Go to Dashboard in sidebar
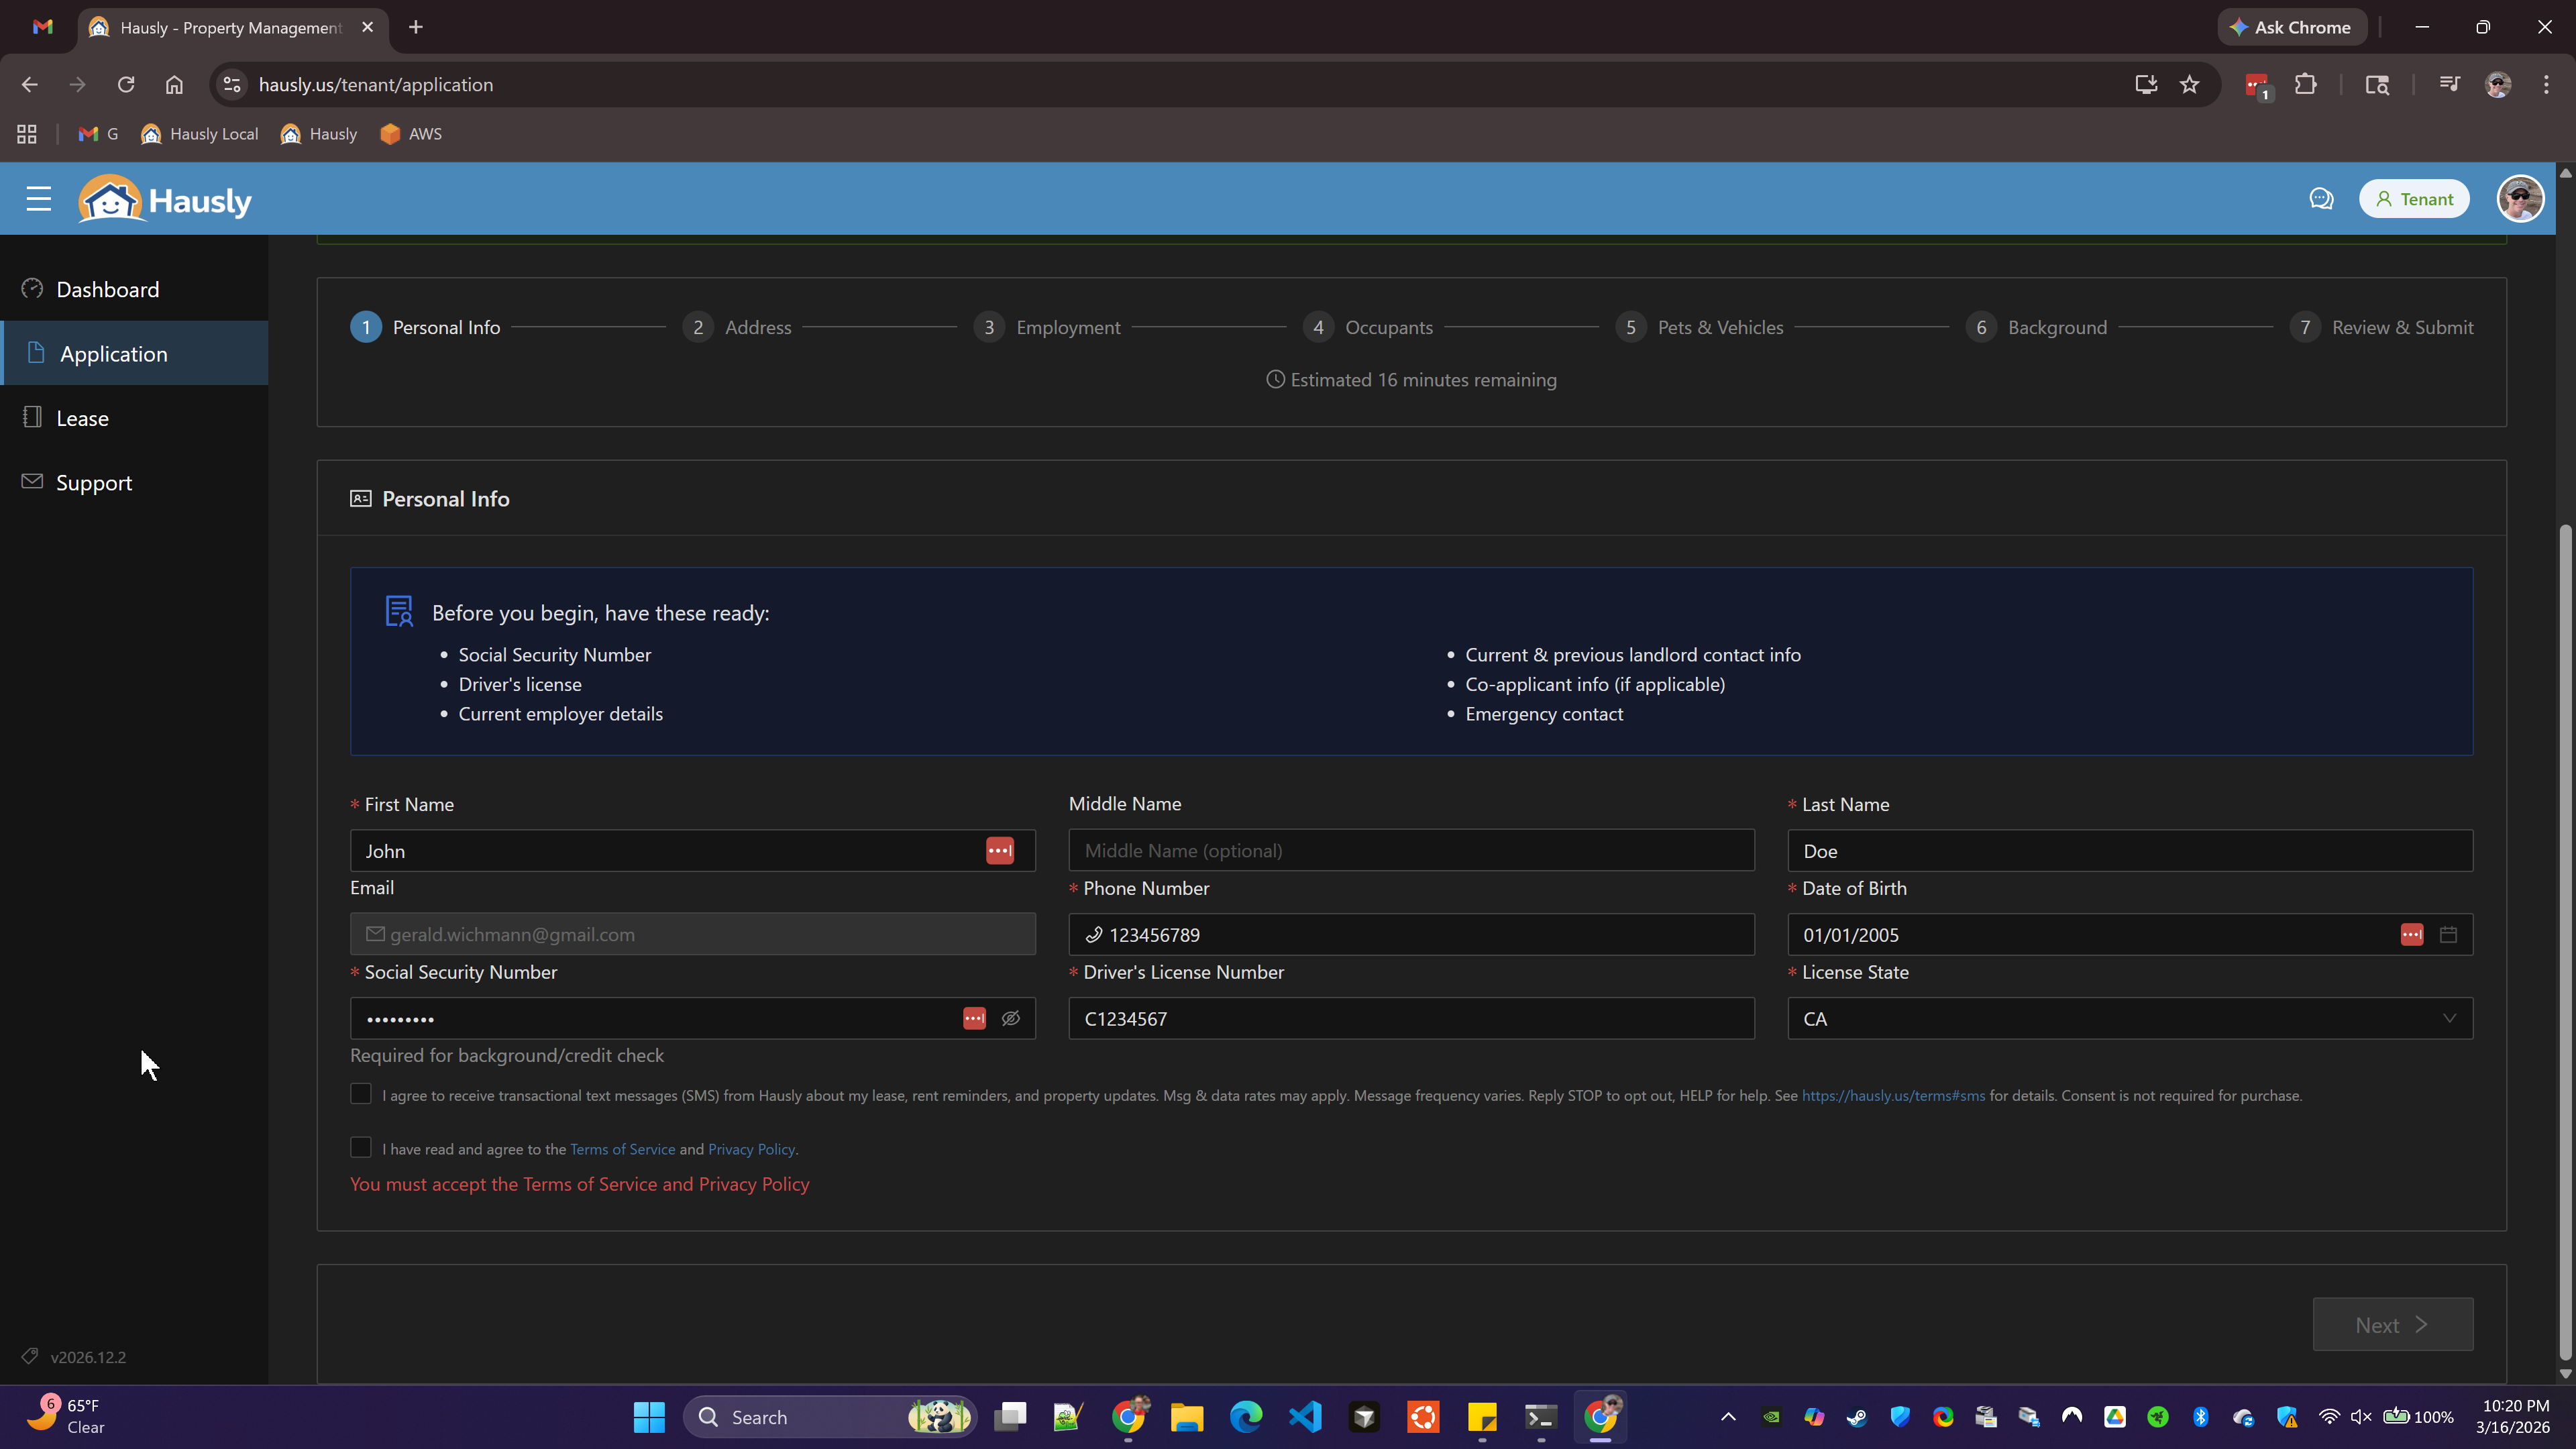The width and height of the screenshot is (2576, 1449). 134,289
